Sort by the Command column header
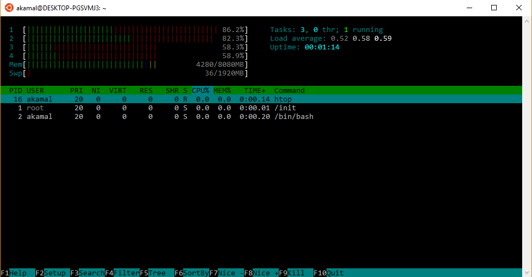The width and height of the screenshot is (532, 277). tap(290, 91)
